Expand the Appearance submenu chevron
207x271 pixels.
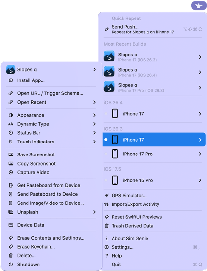(94, 115)
